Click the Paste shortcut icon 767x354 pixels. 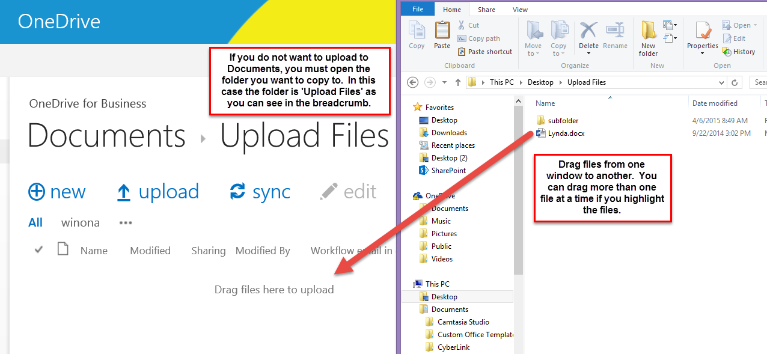click(x=462, y=52)
